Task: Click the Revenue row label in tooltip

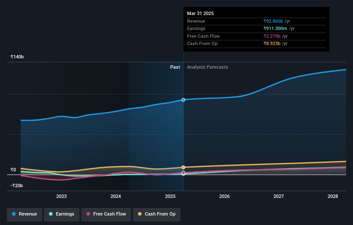Action: coord(196,21)
